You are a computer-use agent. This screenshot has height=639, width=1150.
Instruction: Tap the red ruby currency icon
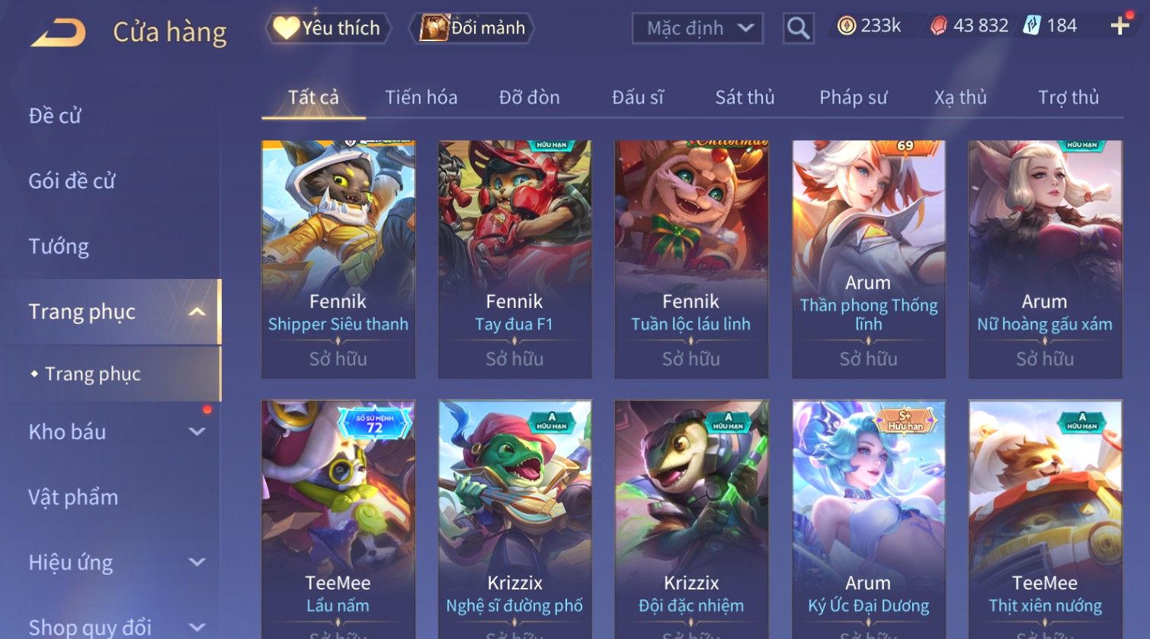coord(939,26)
